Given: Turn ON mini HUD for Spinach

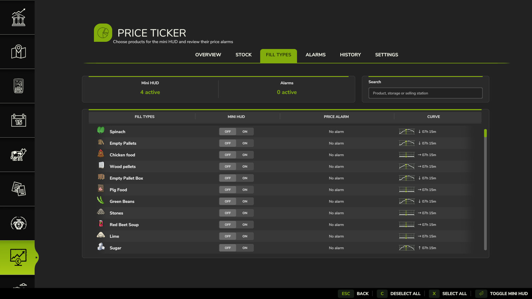Looking at the screenshot, I should tap(245, 132).
